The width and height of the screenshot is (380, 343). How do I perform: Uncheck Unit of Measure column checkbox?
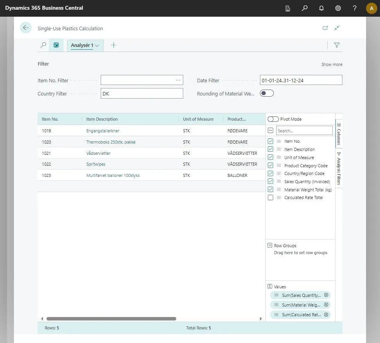pyautogui.click(x=270, y=157)
